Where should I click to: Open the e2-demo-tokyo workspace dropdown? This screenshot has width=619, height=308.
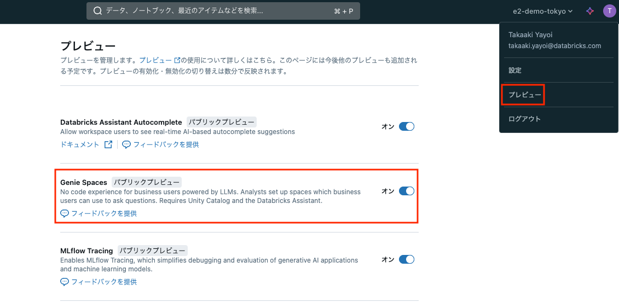[543, 11]
